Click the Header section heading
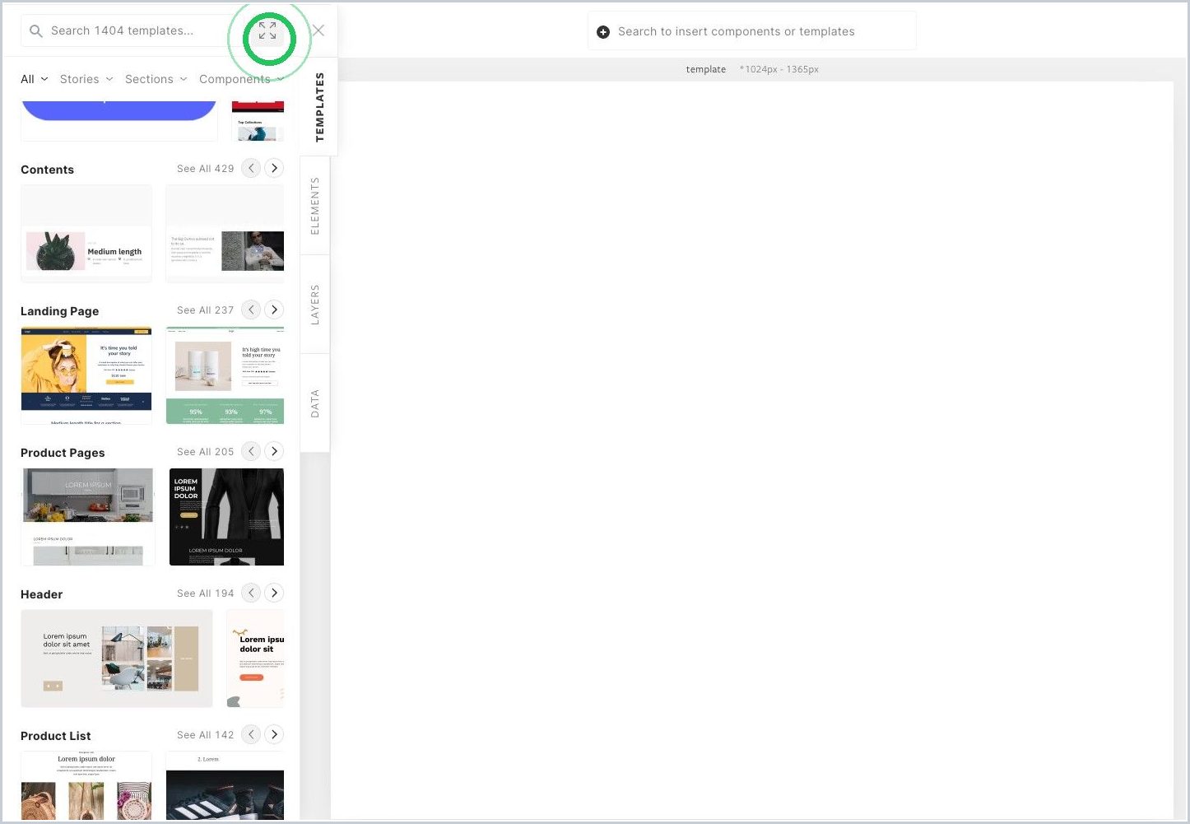 (x=41, y=594)
